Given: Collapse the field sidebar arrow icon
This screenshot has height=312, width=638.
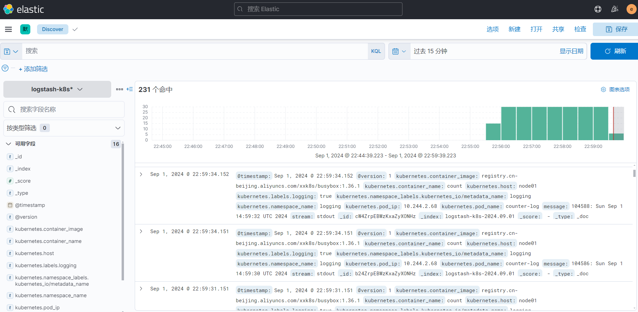Looking at the screenshot, I should 130,89.
